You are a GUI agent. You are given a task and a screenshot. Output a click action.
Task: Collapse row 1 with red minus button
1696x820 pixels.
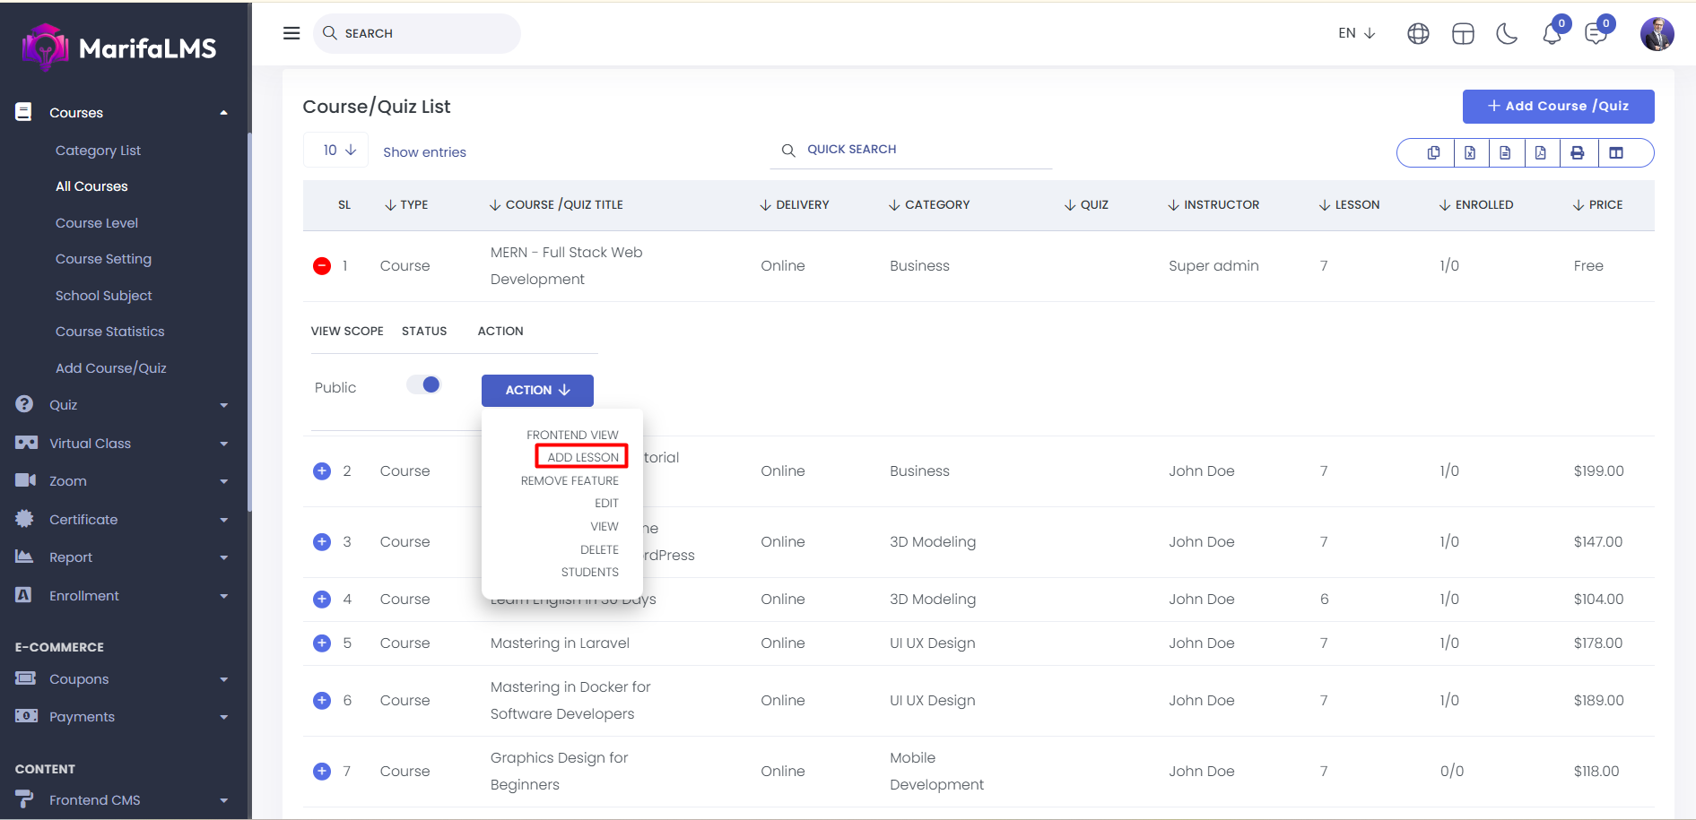(x=322, y=266)
